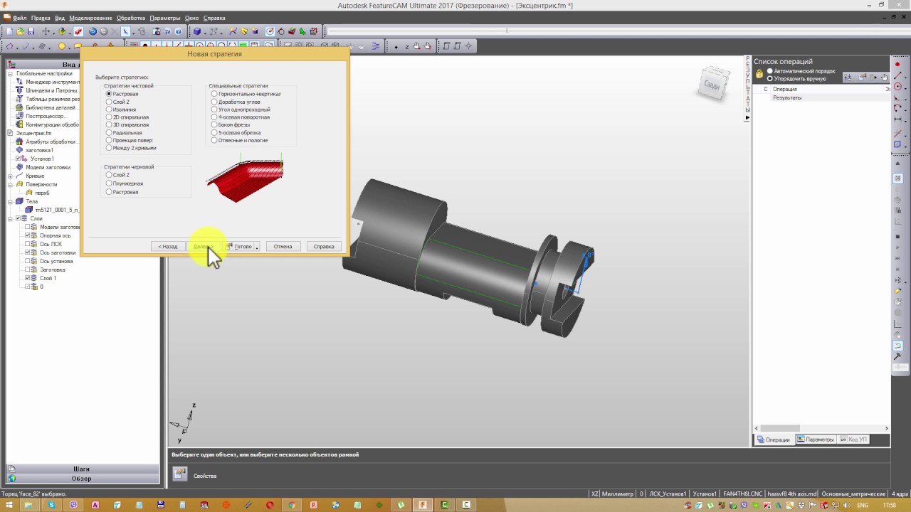This screenshot has width=911, height=512.
Task: Click the Назад button
Action: [168, 247]
